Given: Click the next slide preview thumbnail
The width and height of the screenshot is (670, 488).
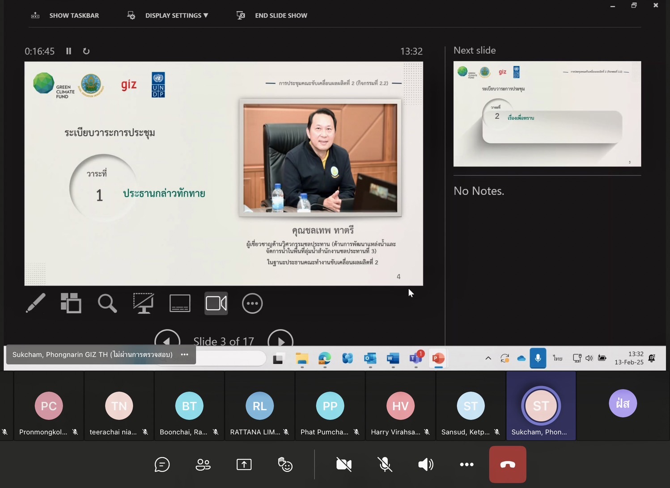Looking at the screenshot, I should click(547, 114).
